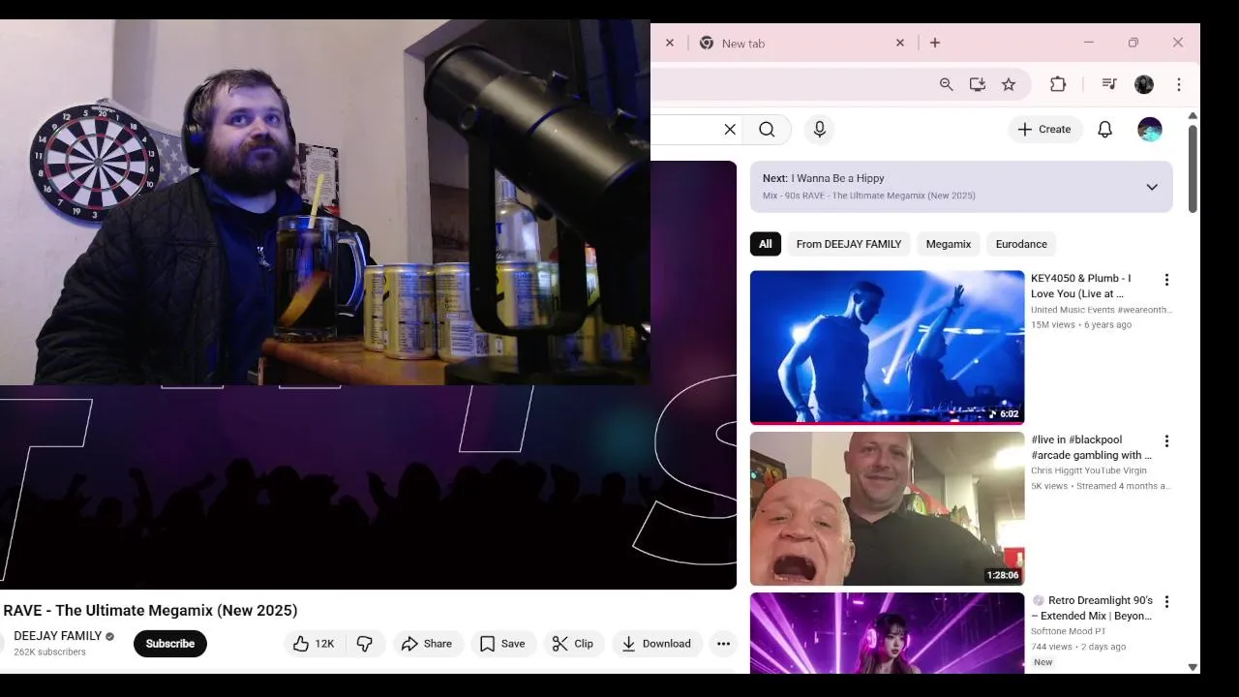This screenshot has width=1239, height=697.
Task: Click the 1:28:06 duration badge
Action: [1003, 575]
